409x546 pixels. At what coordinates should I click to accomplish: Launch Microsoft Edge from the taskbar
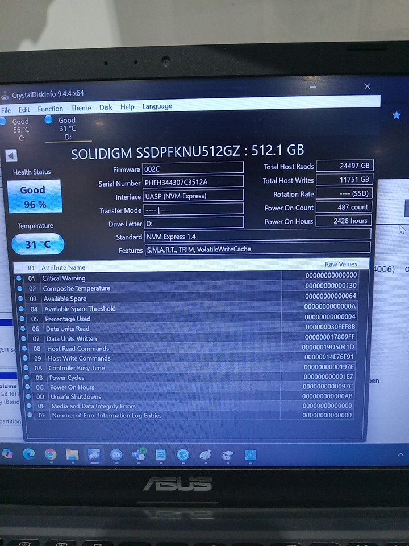click(x=29, y=454)
